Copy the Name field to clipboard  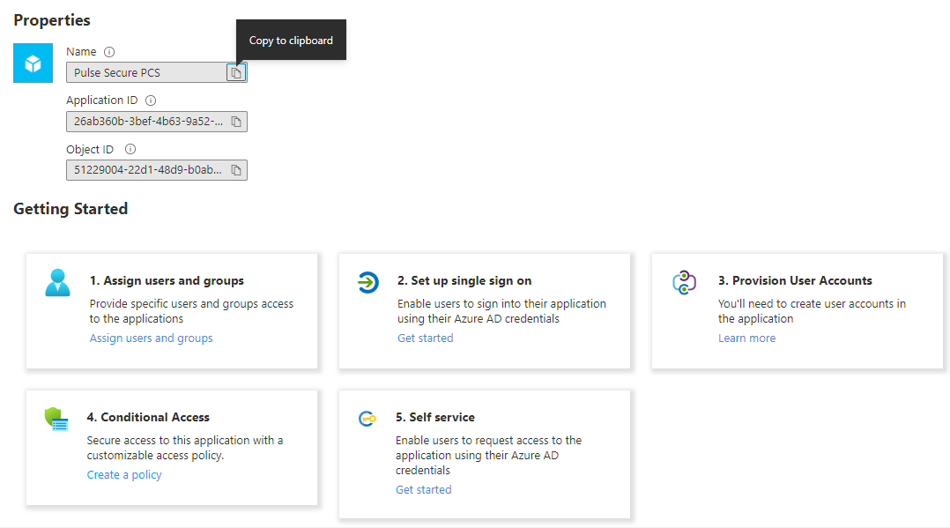point(236,73)
